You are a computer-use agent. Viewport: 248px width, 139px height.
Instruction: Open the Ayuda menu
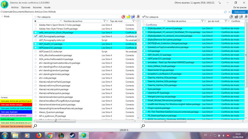[47, 7]
